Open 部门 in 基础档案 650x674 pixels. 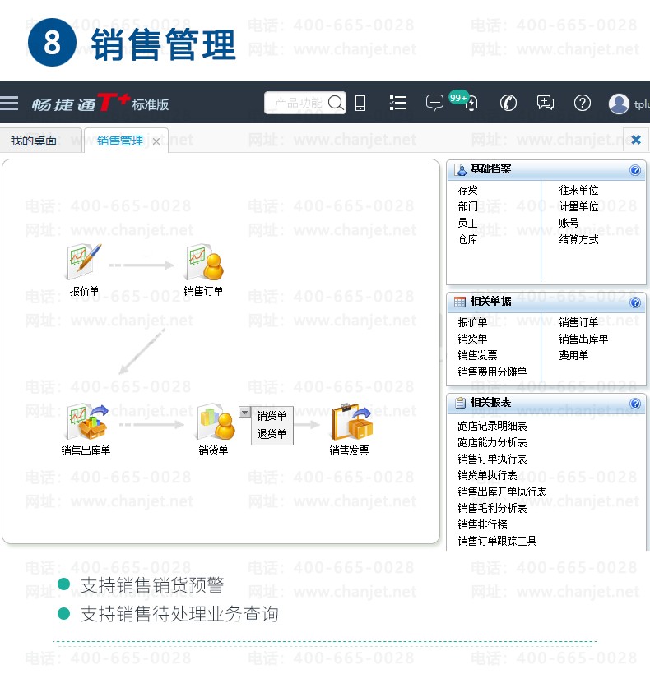tap(467, 207)
